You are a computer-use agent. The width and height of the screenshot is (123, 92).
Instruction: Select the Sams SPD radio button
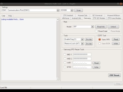[100, 39]
